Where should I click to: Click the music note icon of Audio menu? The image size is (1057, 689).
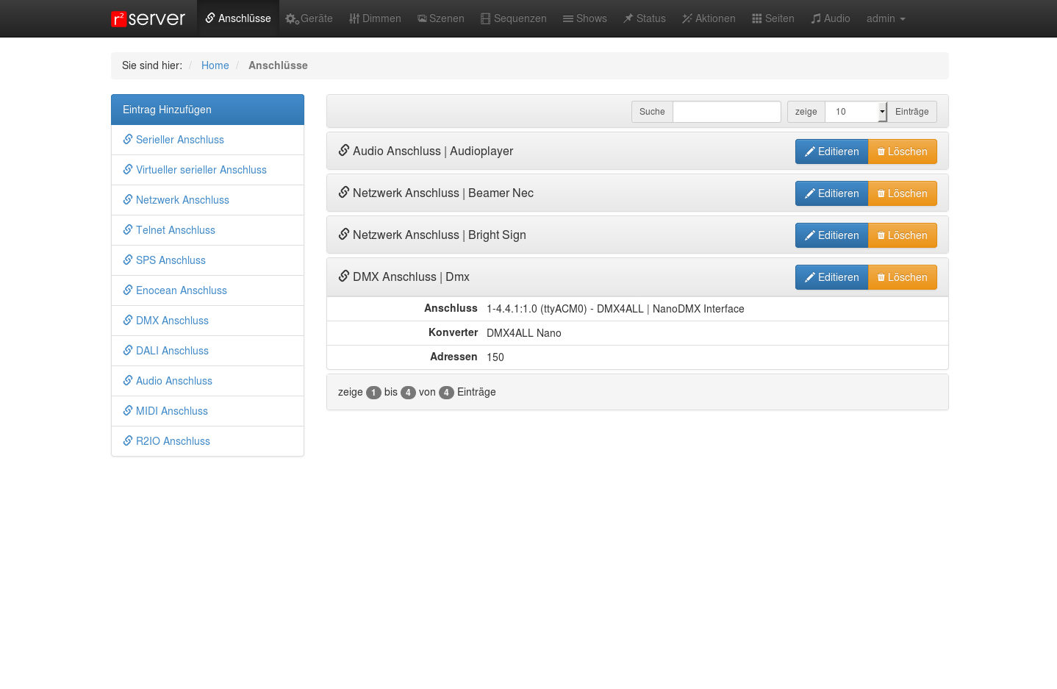pyautogui.click(x=816, y=19)
